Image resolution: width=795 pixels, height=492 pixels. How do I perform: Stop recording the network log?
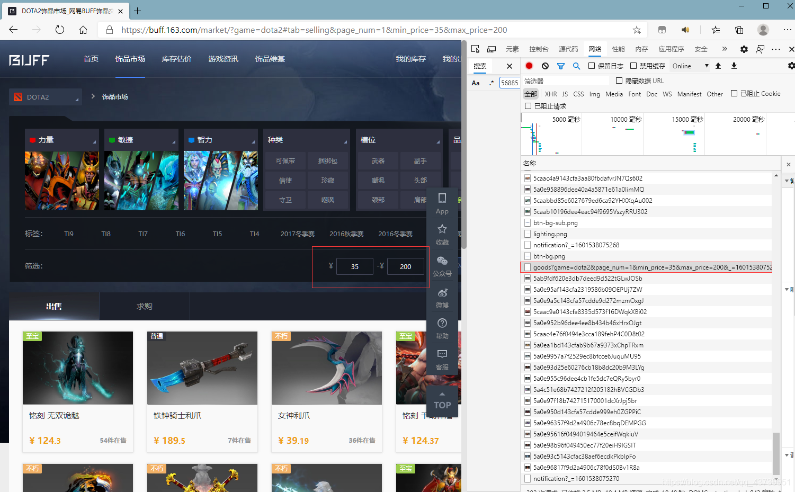[529, 66]
